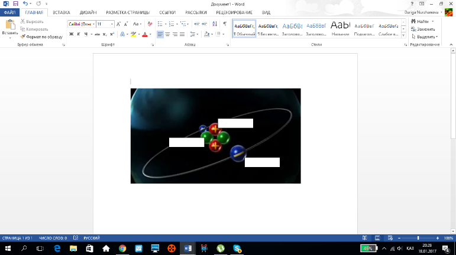Open the font name dropdown

point(93,24)
